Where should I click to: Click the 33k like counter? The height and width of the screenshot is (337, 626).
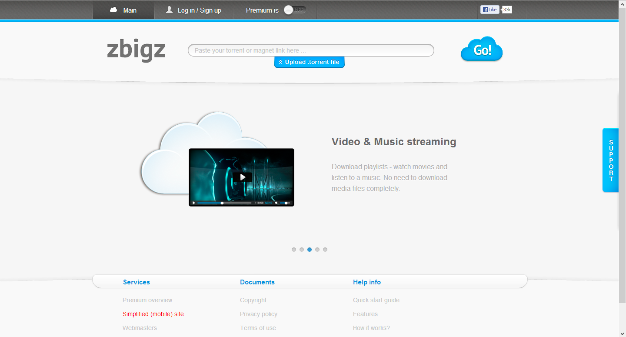tap(507, 10)
